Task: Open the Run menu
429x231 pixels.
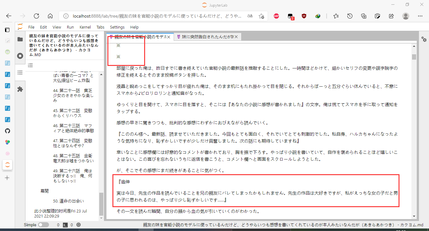Action: click(70, 27)
